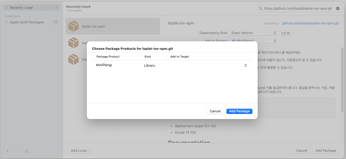Viewport: 346px width, 159px height.
Task: Click the Apple logo icon in sidebar
Action: (7, 22)
